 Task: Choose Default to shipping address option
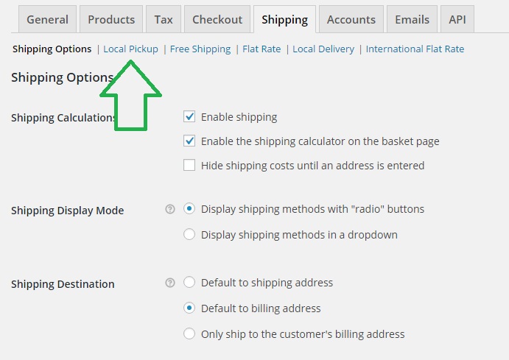click(189, 282)
